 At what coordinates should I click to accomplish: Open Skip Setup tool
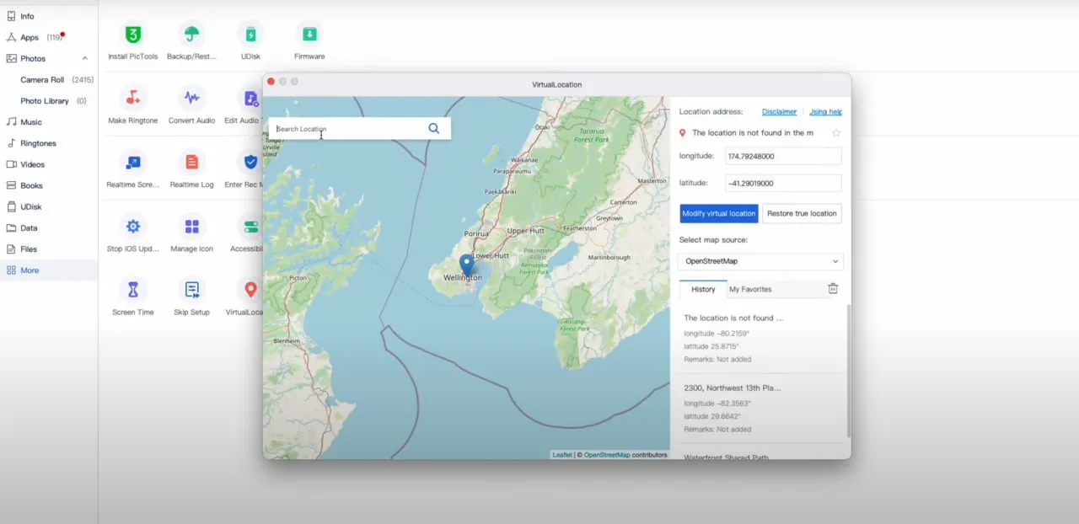[191, 290]
